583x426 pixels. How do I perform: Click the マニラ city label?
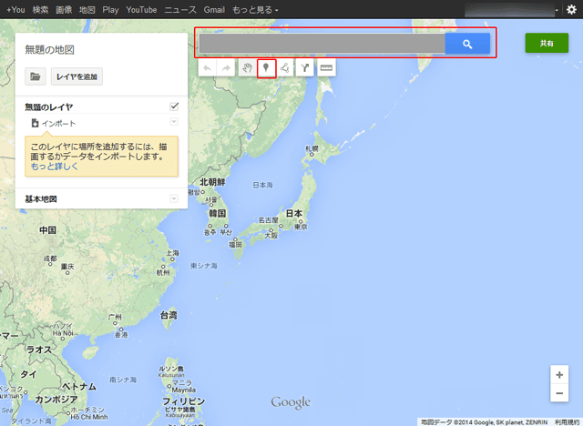(x=182, y=382)
